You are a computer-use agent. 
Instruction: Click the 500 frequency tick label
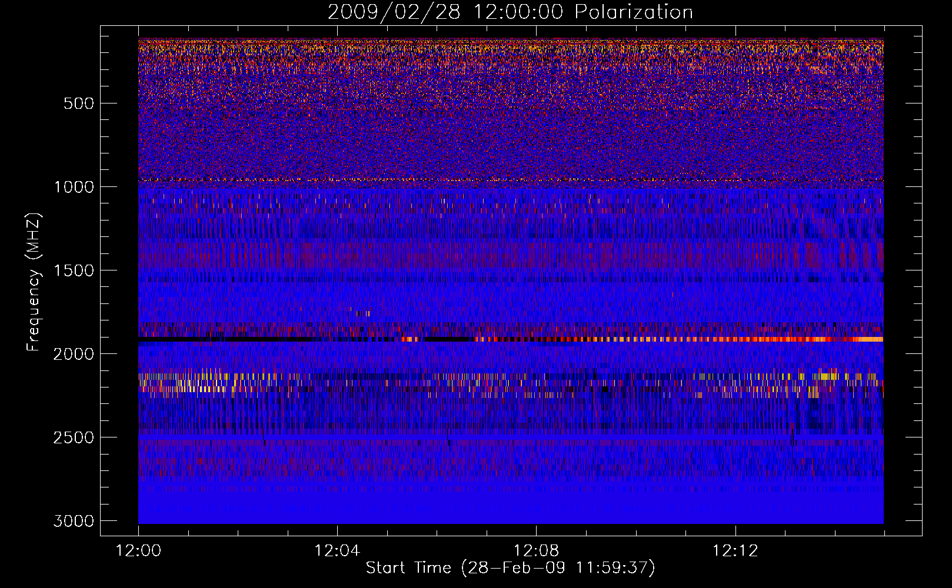pos(78,103)
